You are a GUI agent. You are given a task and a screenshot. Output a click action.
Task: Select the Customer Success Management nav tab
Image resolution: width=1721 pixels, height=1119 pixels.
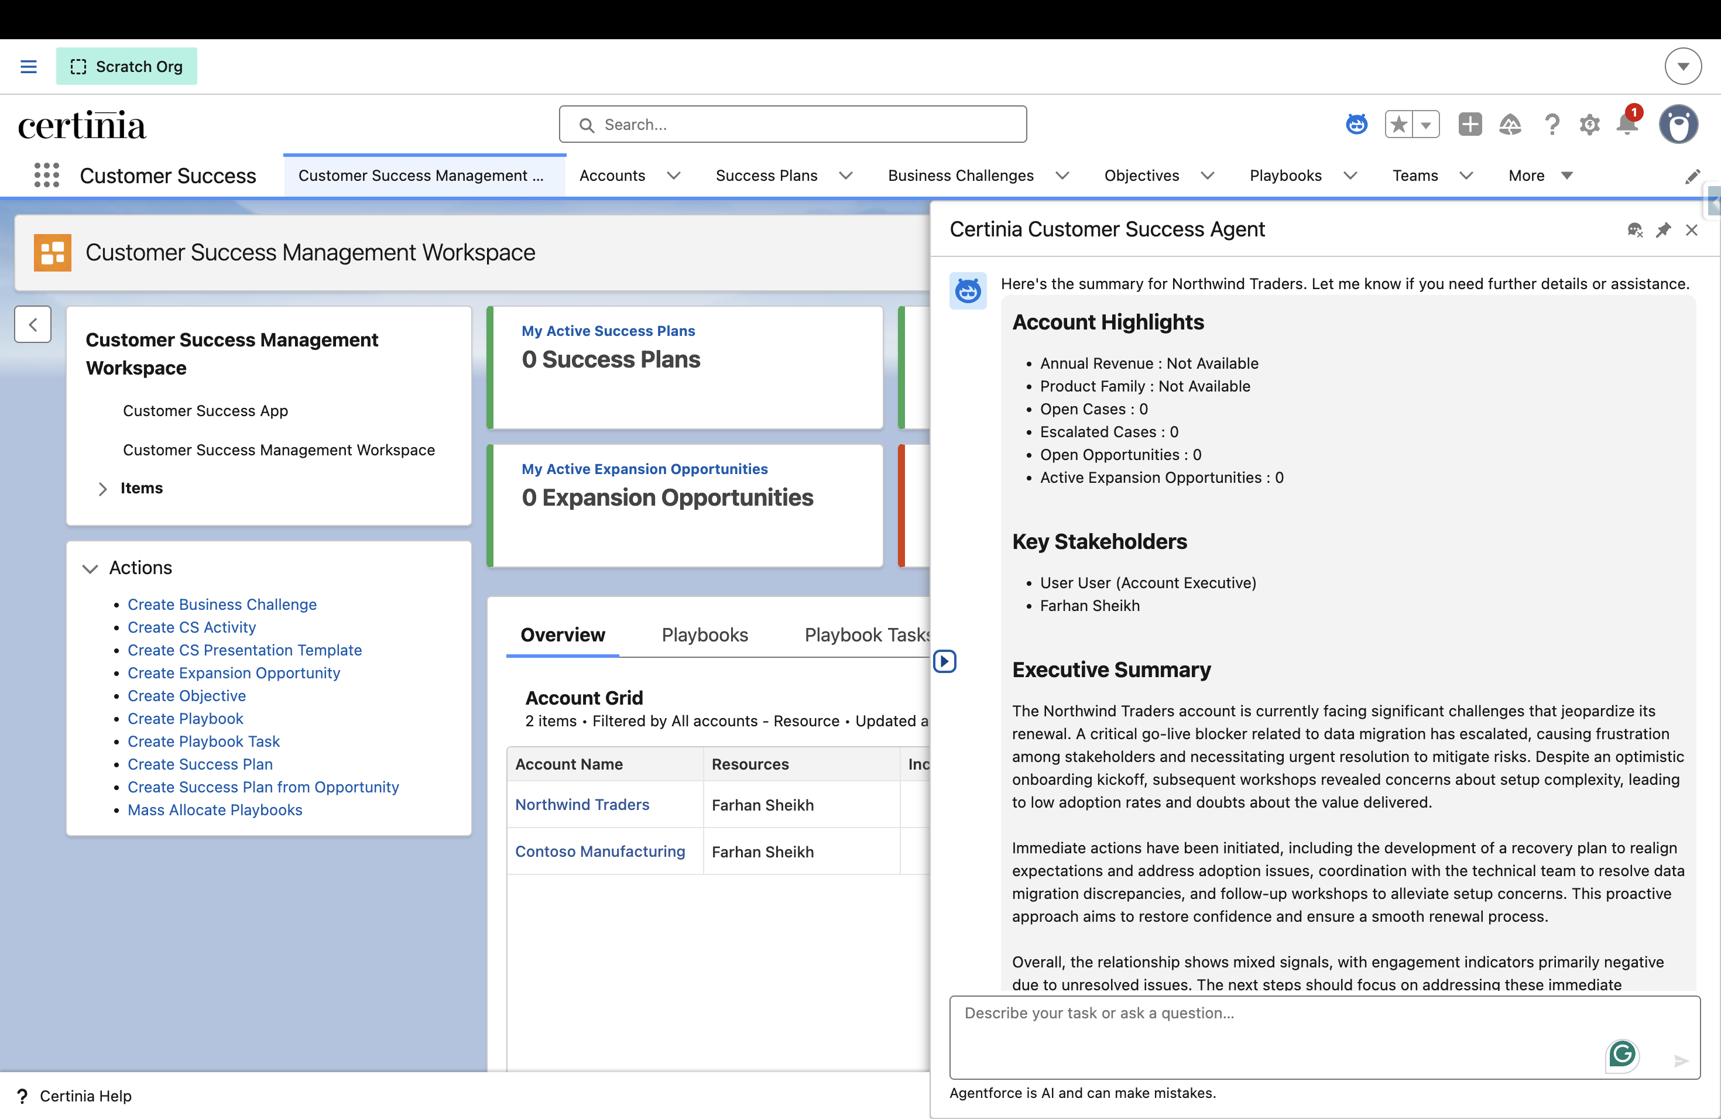424,176
